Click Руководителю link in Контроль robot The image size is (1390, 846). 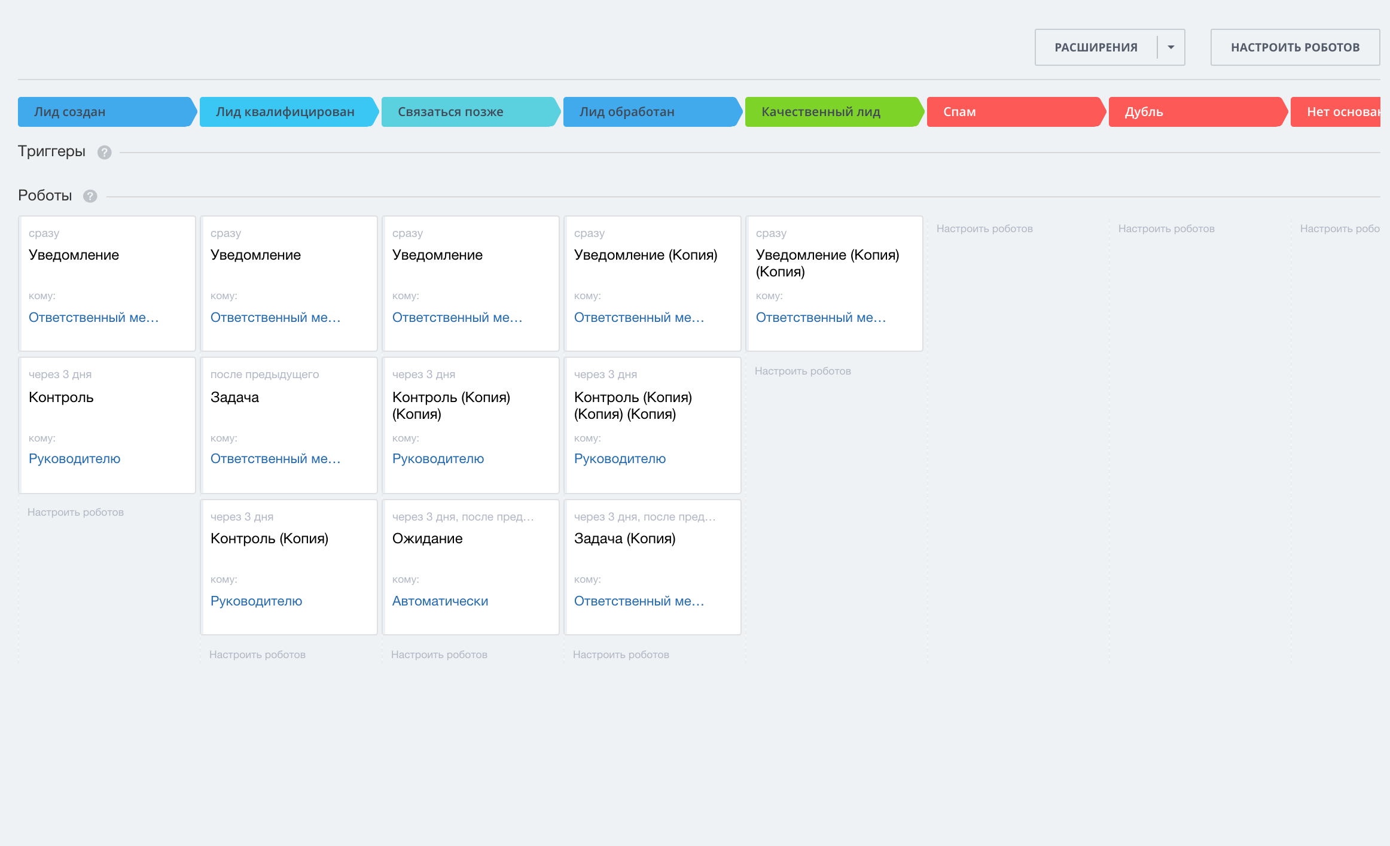click(74, 459)
